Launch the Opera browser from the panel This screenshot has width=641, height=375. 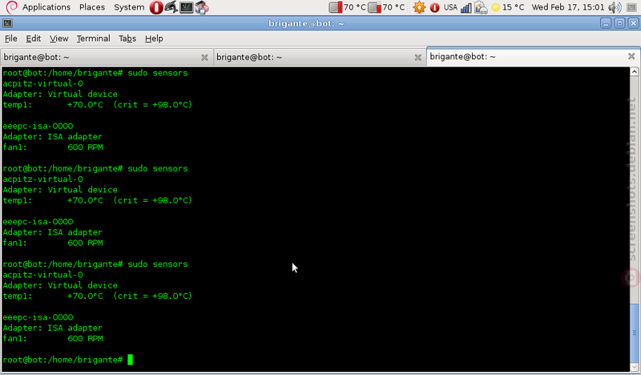(x=155, y=7)
